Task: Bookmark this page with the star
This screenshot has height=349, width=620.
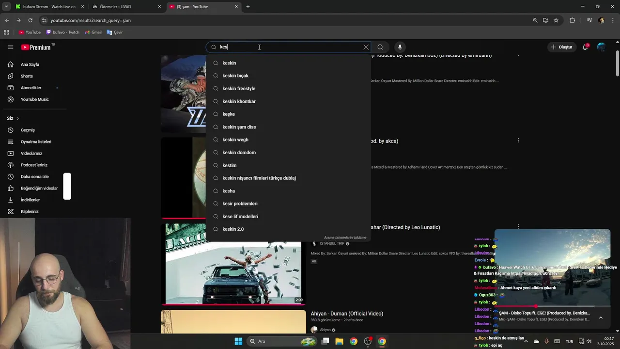Action: click(556, 20)
